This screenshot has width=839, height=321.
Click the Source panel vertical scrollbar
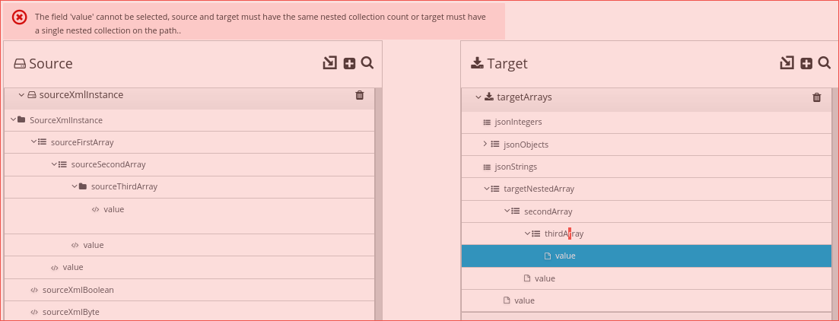[378, 205]
